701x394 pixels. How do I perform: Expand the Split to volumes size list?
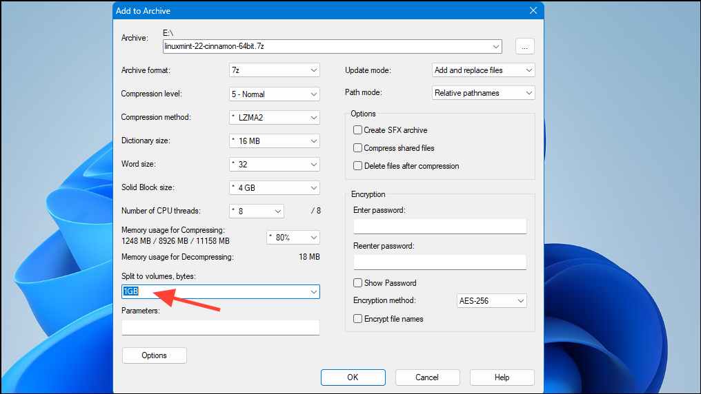314,292
